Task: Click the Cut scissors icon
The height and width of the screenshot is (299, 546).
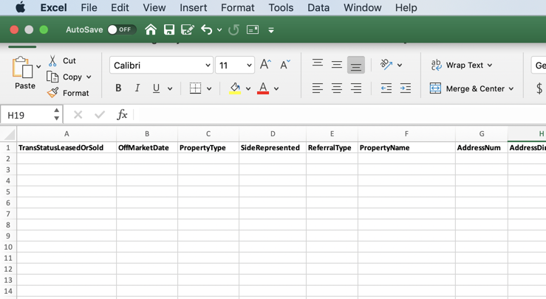Action: [52, 61]
